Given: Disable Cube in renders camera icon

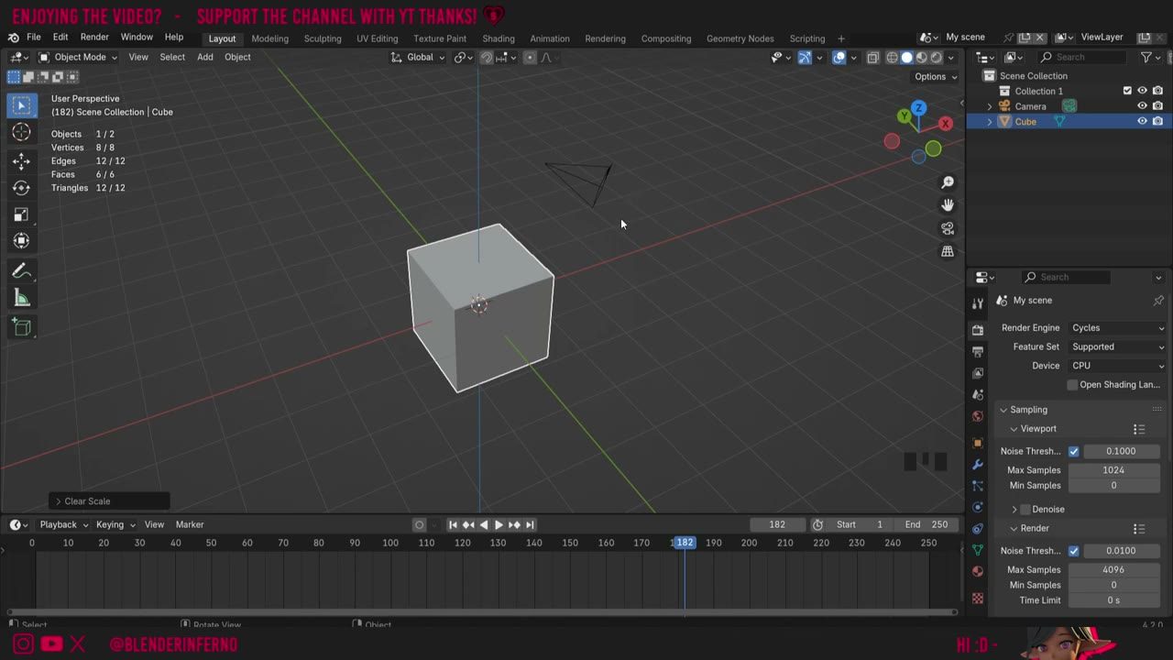Looking at the screenshot, I should [1157, 121].
